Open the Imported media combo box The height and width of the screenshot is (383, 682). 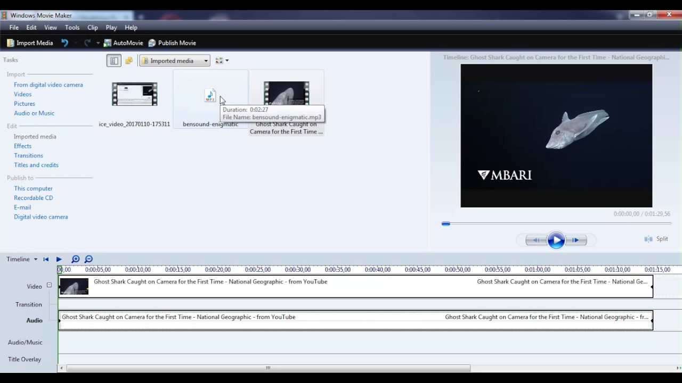coord(175,61)
